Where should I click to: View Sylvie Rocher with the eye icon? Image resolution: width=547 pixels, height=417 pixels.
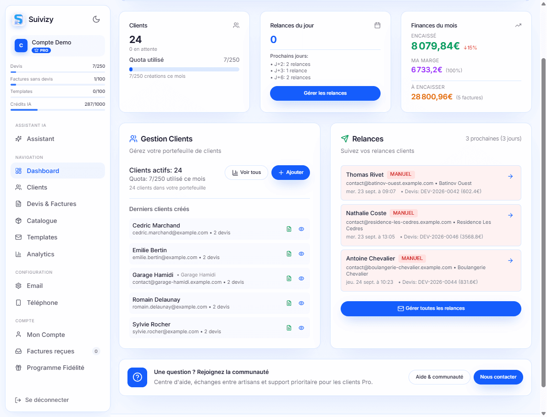click(301, 328)
